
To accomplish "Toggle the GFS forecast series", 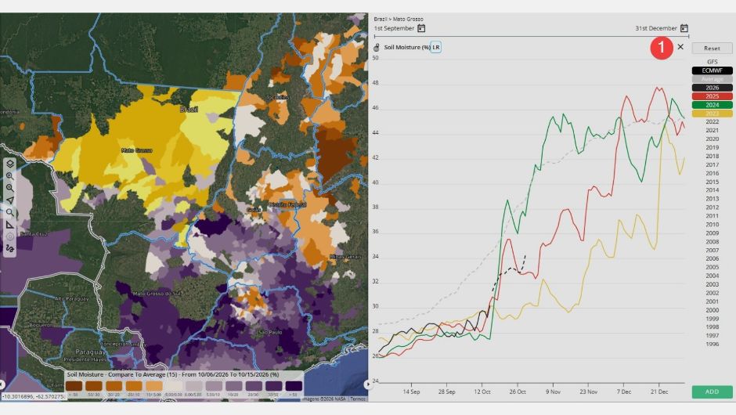I will click(x=712, y=62).
